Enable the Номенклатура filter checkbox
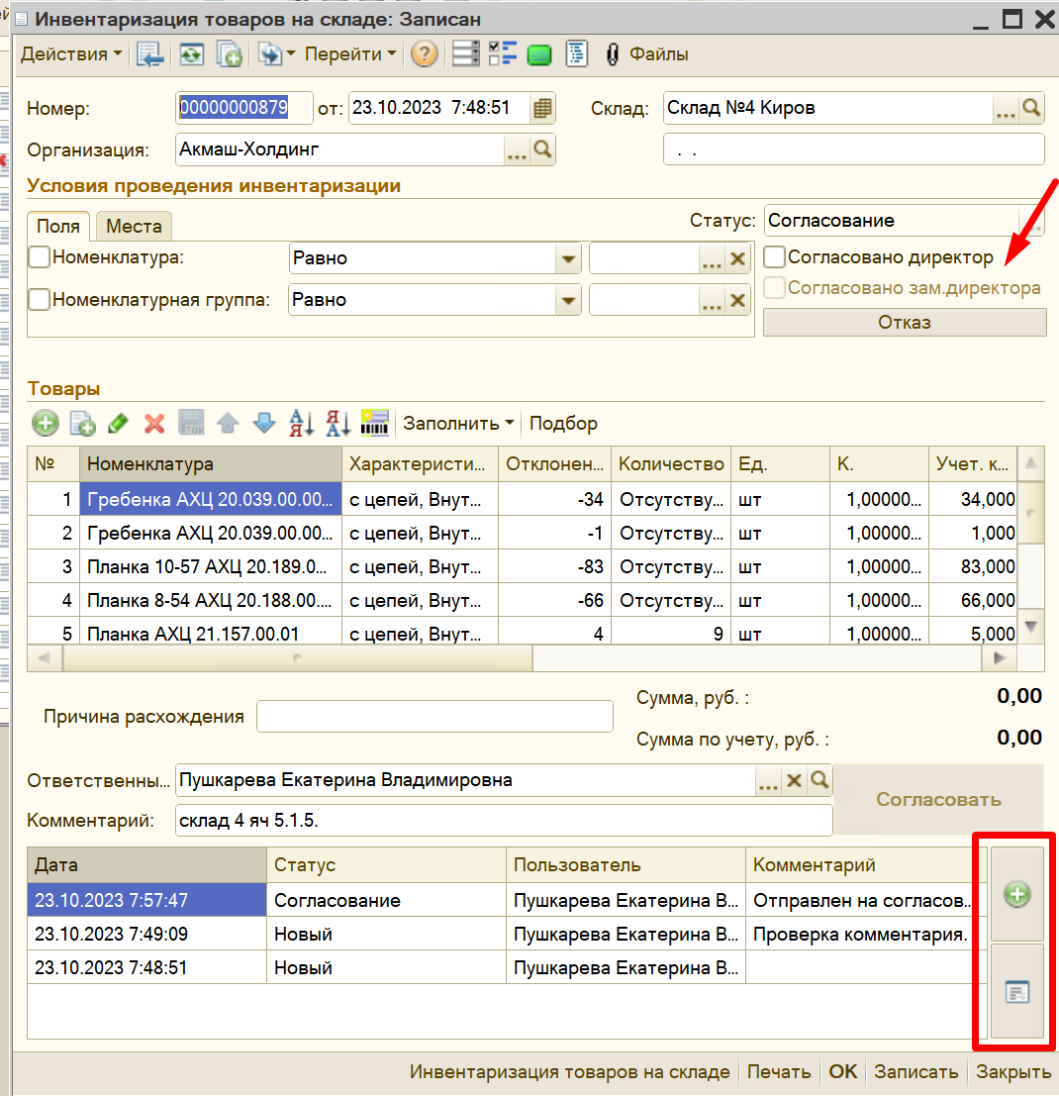Screen dimensions: 1059x1096 40,257
